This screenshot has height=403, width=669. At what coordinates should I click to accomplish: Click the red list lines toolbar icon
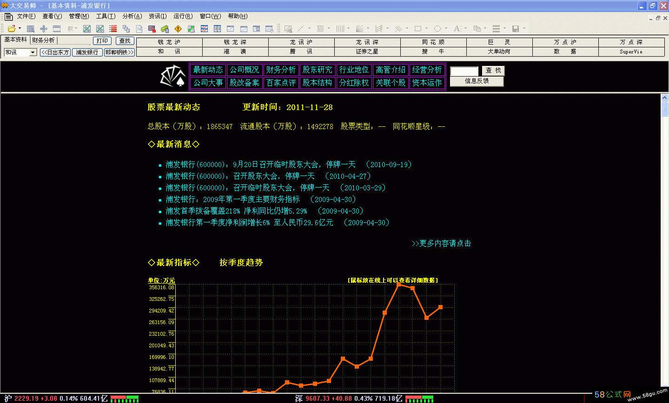coord(113,29)
